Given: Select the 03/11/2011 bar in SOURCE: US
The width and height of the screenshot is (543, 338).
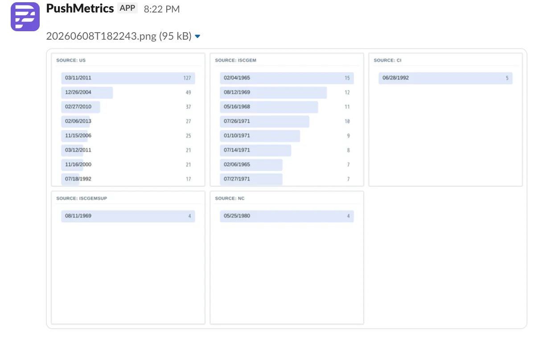Looking at the screenshot, I should tap(128, 78).
